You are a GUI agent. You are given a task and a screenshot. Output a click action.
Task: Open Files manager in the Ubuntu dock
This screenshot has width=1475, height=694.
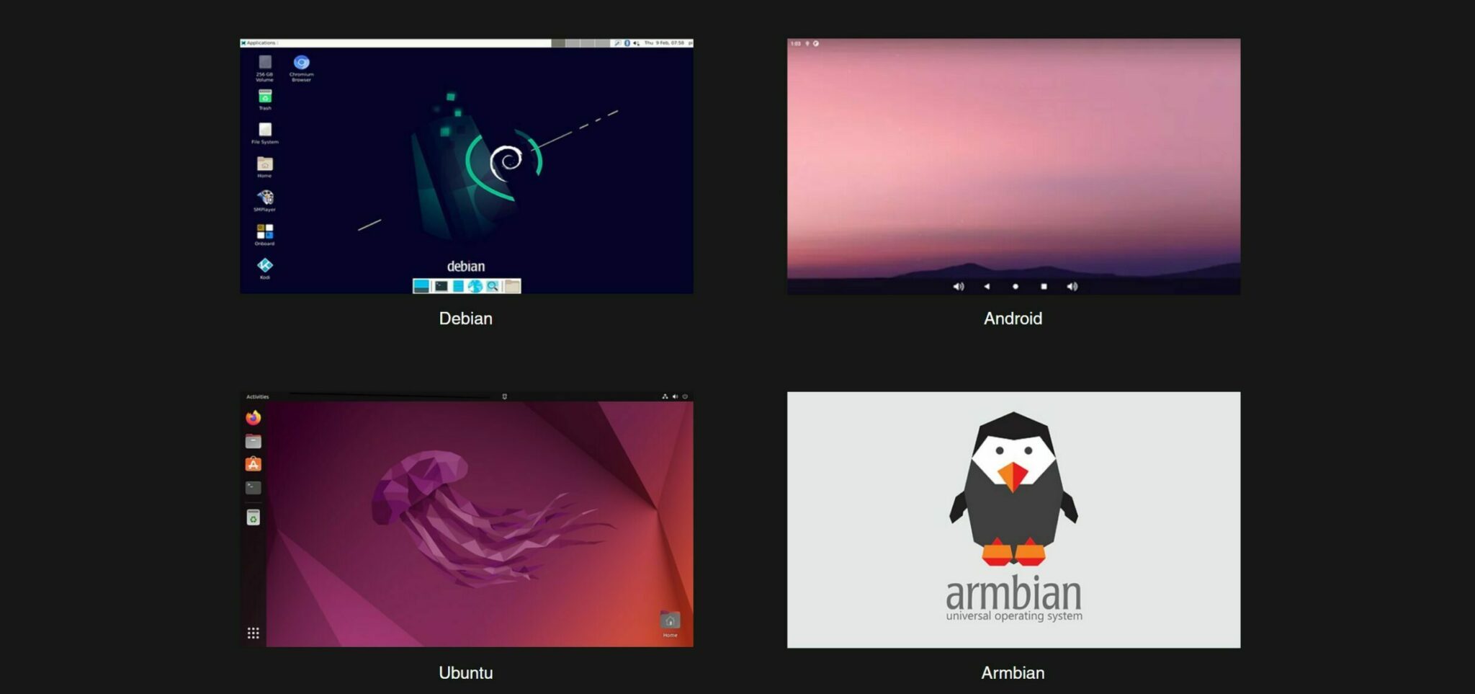253,441
